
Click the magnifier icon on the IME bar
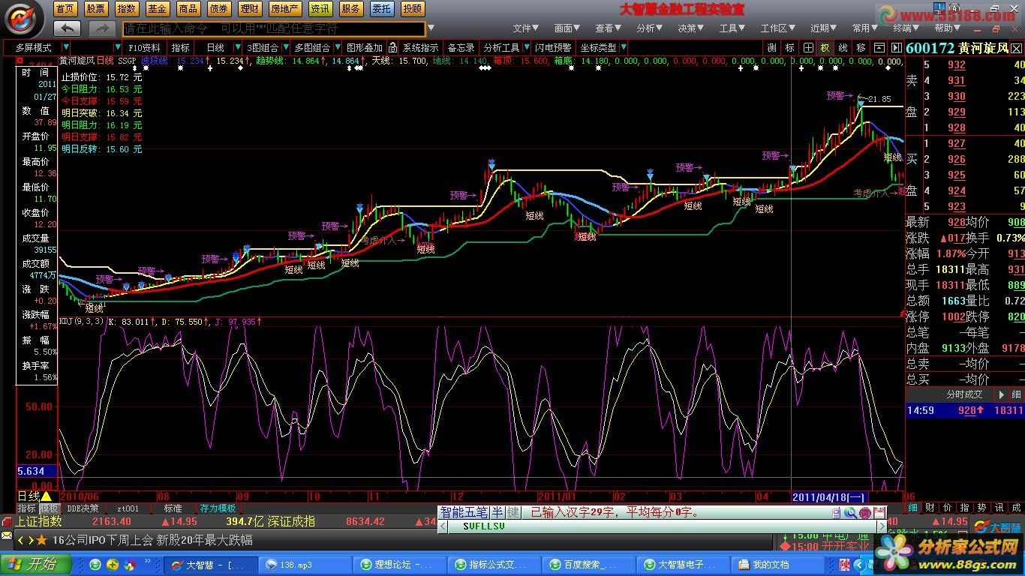[x=850, y=513]
